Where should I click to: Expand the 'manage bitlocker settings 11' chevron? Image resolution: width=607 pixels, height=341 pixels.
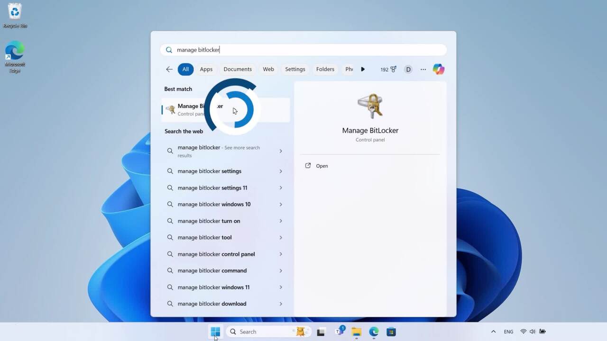(281, 188)
